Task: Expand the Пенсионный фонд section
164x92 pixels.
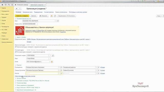Action: click(16, 83)
